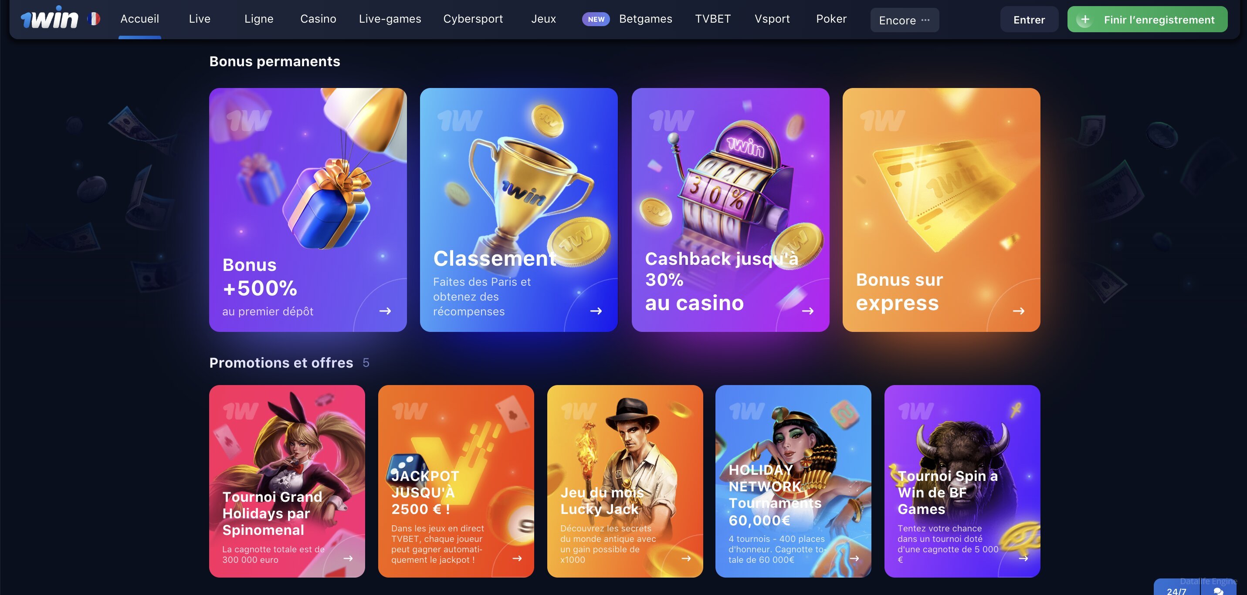1247x595 pixels.
Task: Open Tournoi Grand Holidays par Spinomenal promo
Action: point(287,481)
